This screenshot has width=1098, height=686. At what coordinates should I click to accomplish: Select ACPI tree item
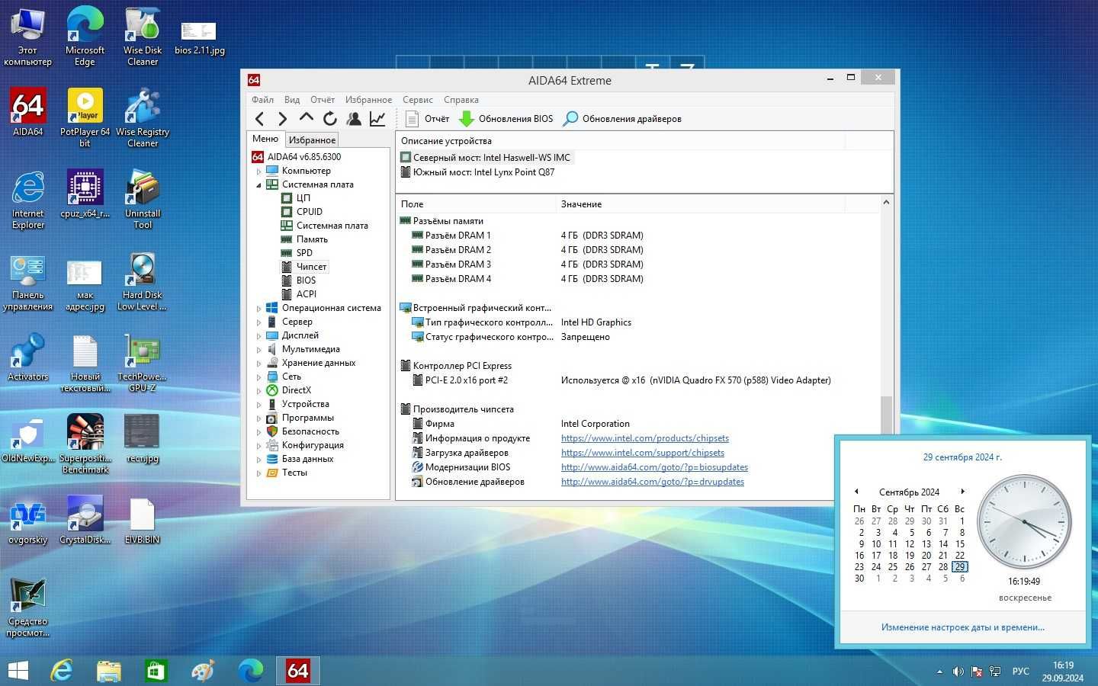pos(307,293)
